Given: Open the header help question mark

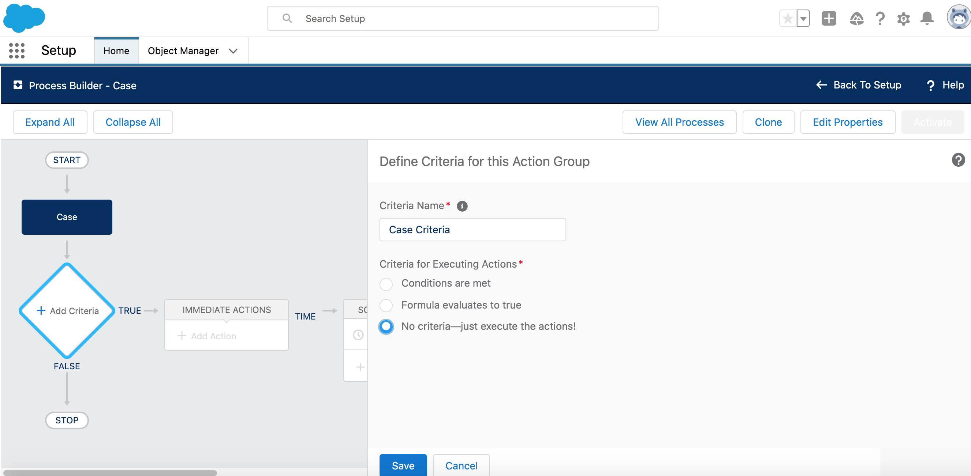Looking at the screenshot, I should click(880, 18).
